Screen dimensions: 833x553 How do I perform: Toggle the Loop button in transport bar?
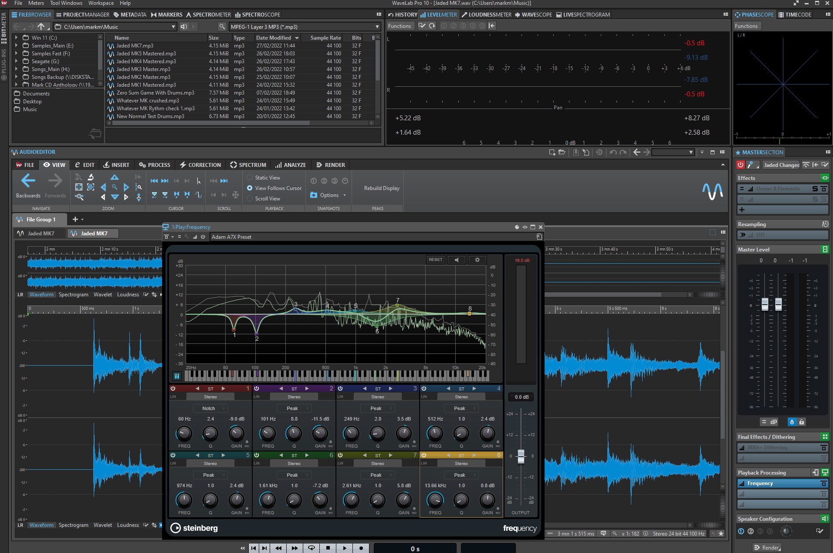click(x=312, y=548)
